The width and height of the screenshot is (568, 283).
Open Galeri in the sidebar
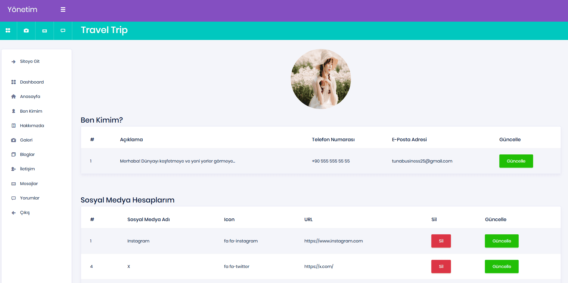[26, 140]
